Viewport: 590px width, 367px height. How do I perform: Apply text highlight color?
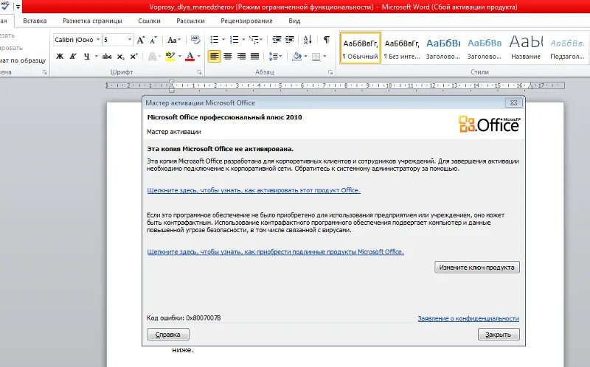170,57
